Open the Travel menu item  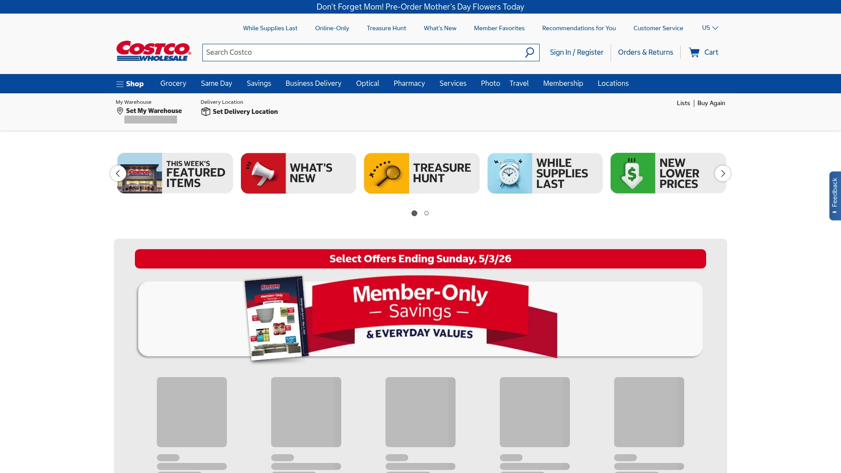(519, 84)
